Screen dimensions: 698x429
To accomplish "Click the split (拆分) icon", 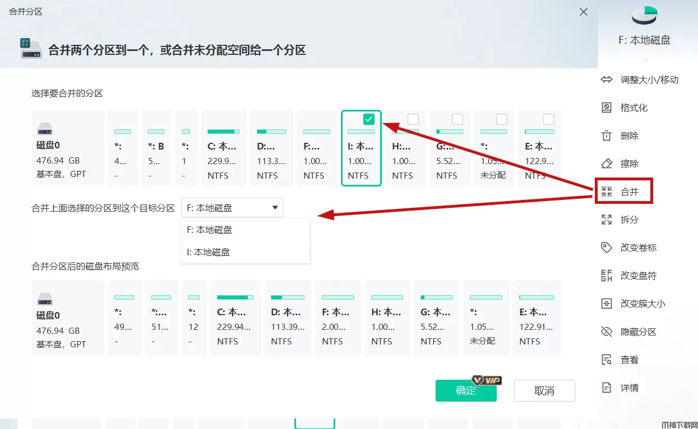I will pos(606,220).
